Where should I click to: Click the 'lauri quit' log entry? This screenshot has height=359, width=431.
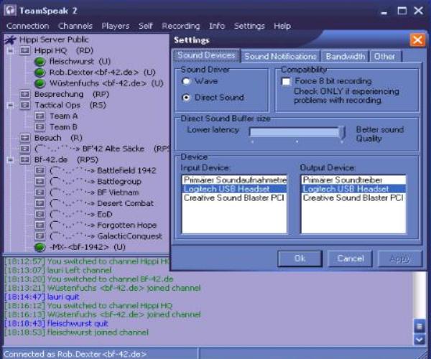42,297
